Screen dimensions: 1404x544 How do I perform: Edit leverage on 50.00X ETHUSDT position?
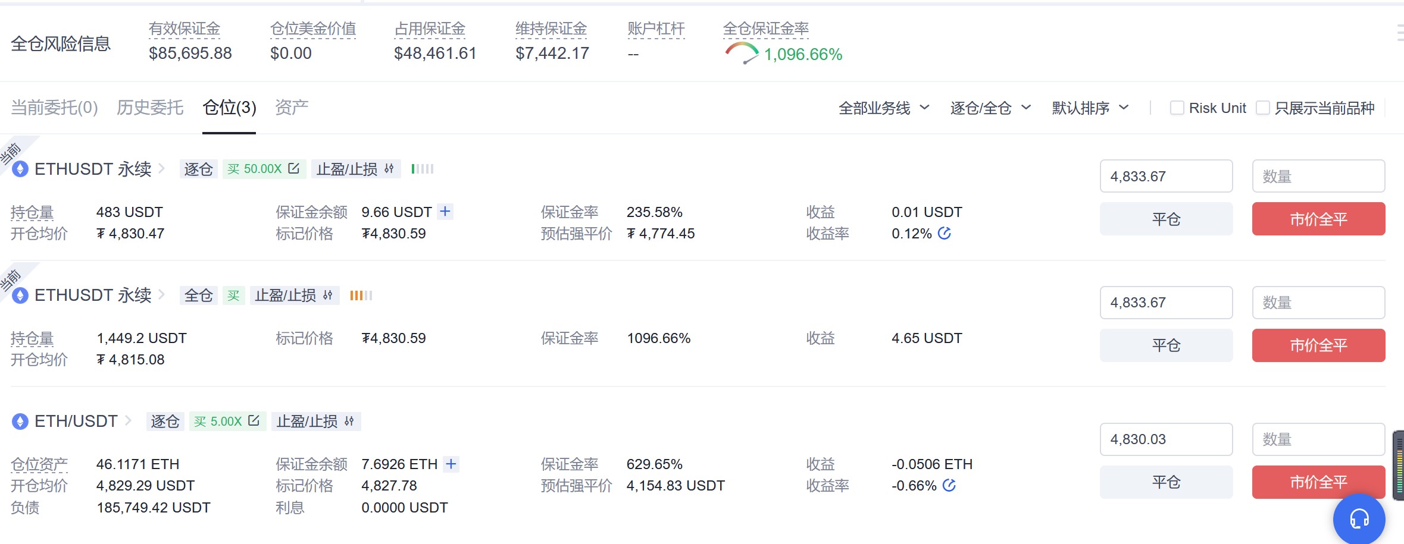click(x=293, y=169)
